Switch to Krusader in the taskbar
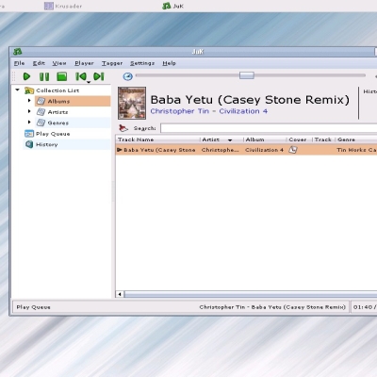 [63, 6]
